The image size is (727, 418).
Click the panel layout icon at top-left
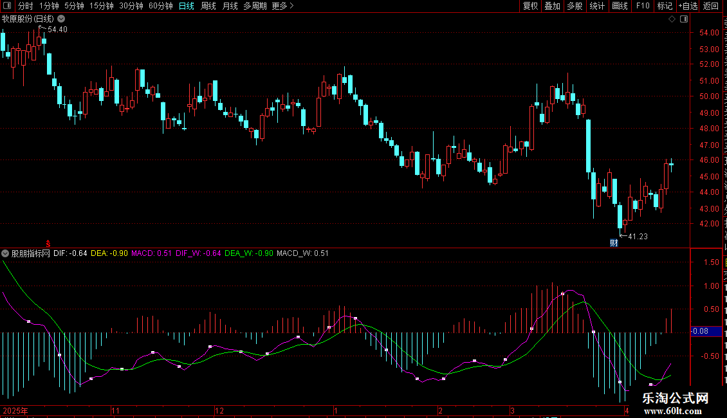tap(7, 6)
